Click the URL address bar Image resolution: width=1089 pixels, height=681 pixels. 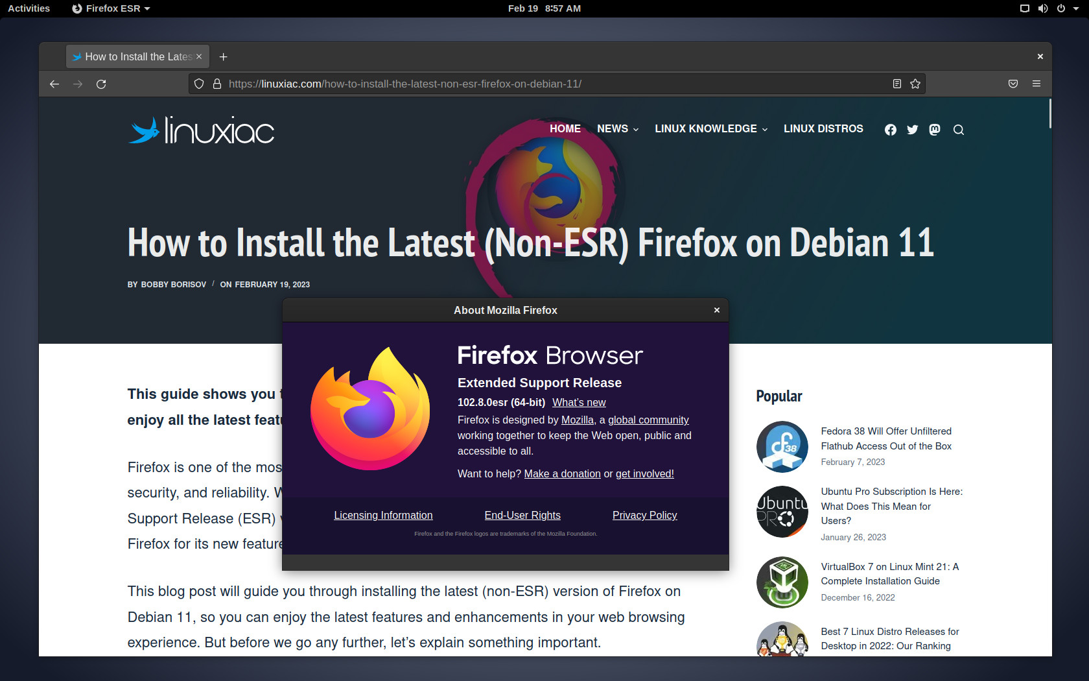click(x=557, y=84)
